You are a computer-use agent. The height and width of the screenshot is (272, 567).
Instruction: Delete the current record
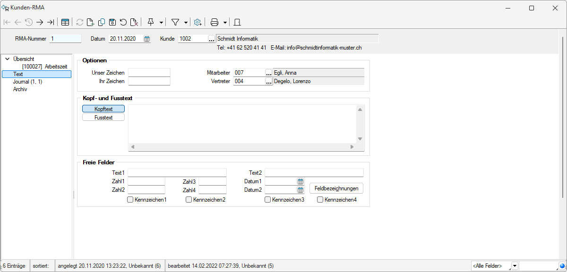click(x=134, y=22)
